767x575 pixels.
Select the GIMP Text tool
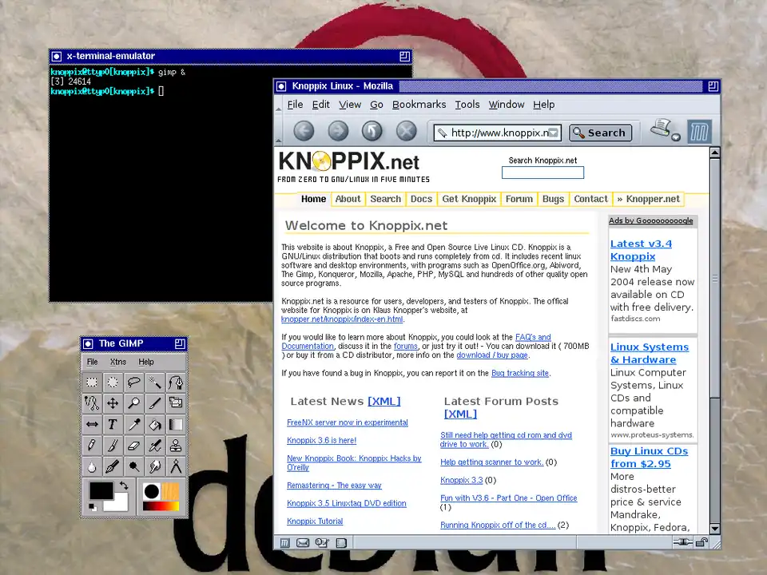coord(113,425)
